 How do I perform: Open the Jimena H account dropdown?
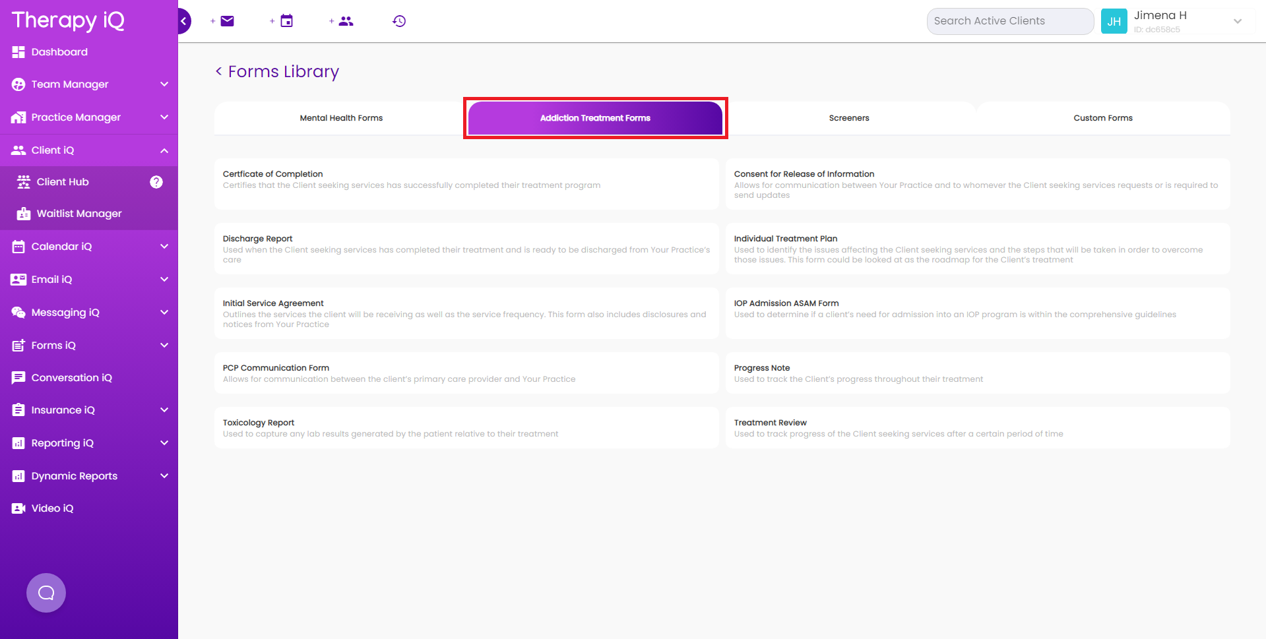point(1238,21)
